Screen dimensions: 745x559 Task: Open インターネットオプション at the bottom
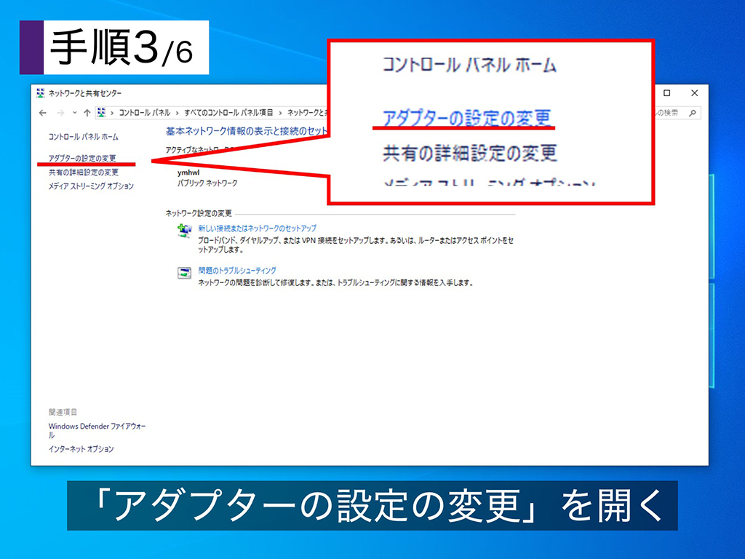pos(80,448)
